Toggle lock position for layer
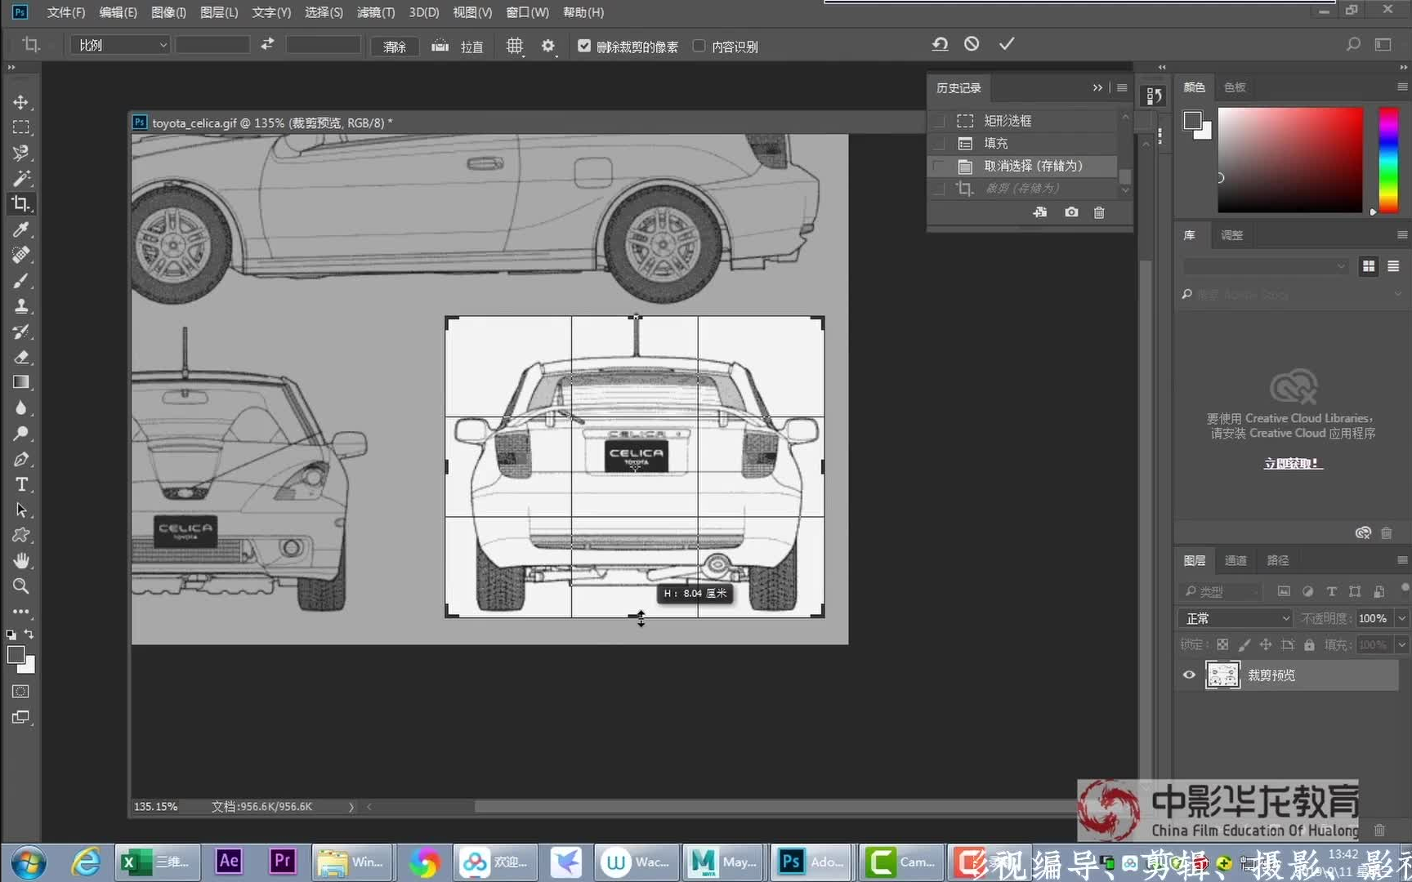This screenshot has height=882, width=1412. 1265,644
